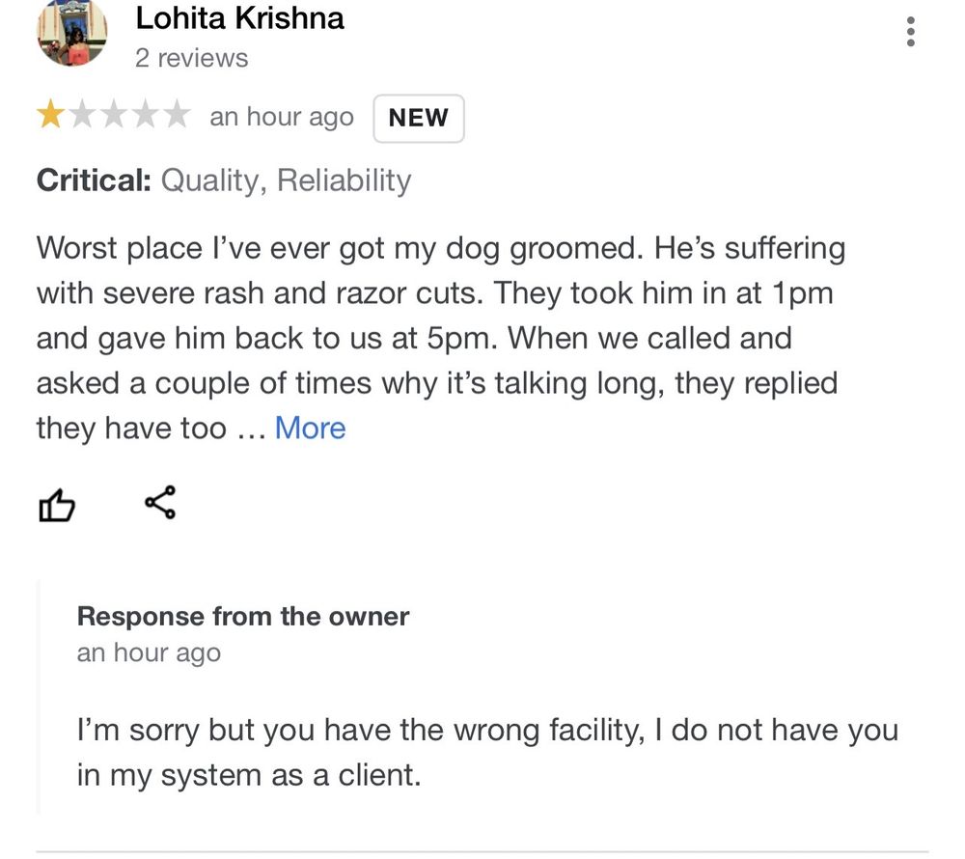Click the first gold star rating
The width and height of the screenshot is (965, 859).
pos(50,117)
